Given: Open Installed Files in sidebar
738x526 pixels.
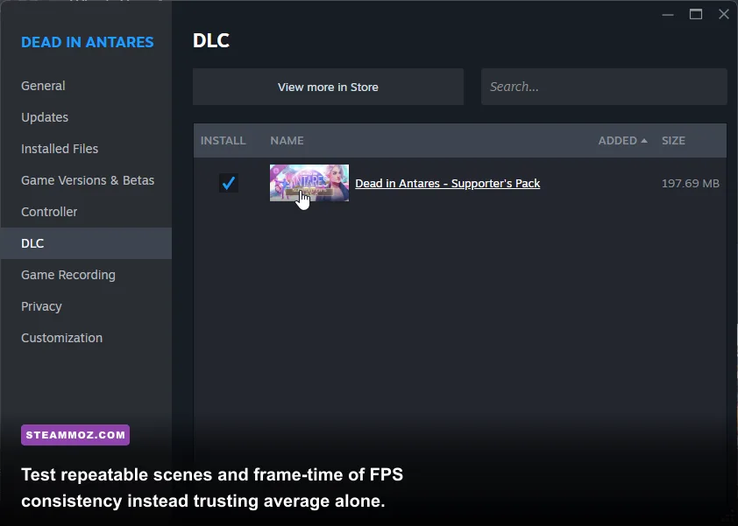Looking at the screenshot, I should (x=60, y=149).
